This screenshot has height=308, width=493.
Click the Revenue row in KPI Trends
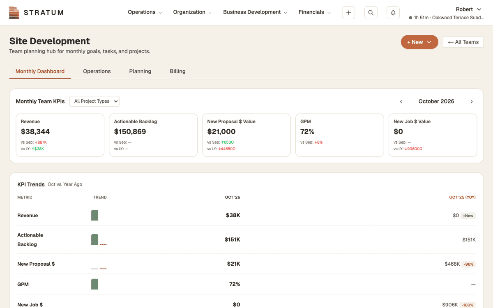[246, 215]
